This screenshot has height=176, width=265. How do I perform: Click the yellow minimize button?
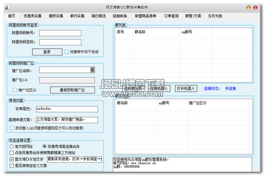249,8
